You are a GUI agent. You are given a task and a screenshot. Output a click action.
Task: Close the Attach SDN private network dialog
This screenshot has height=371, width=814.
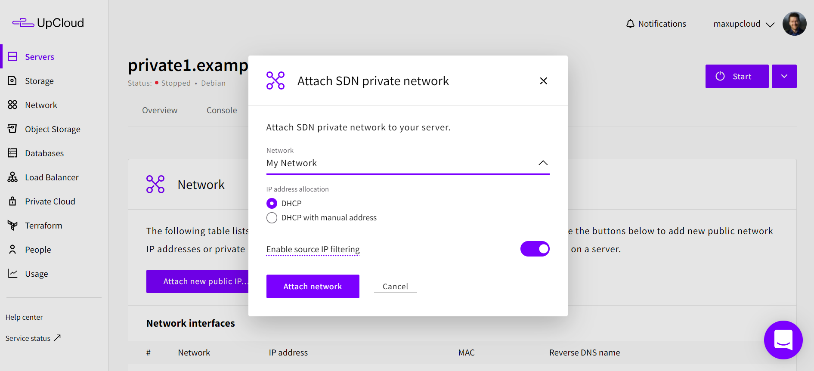pyautogui.click(x=543, y=81)
